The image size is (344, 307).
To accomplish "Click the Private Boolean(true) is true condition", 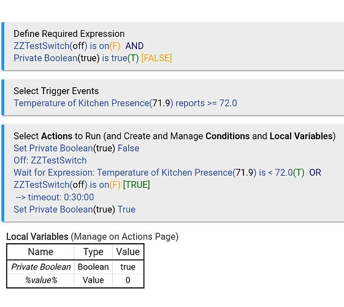I will pyautogui.click(x=76, y=58).
